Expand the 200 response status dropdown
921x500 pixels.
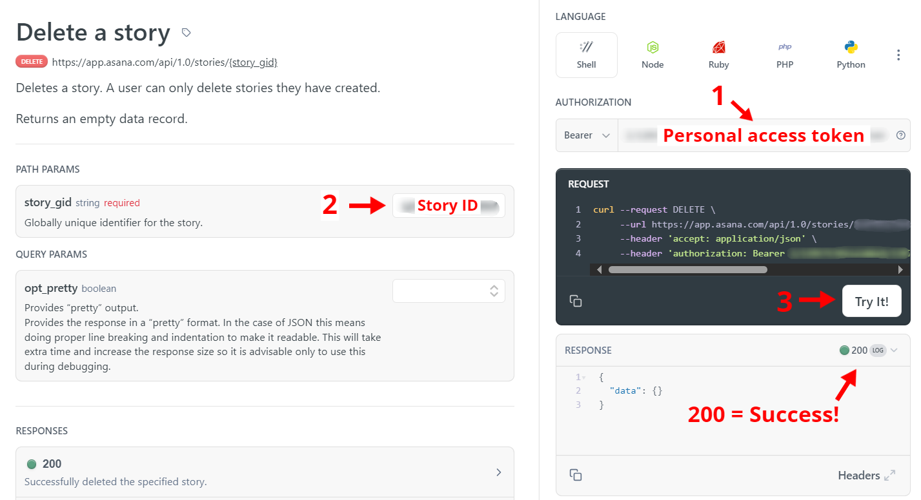click(x=894, y=351)
